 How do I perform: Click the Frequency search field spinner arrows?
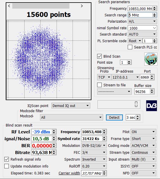[154, 9]
